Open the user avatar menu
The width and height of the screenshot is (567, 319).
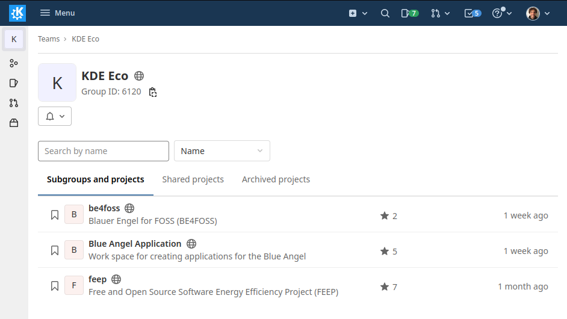538,13
